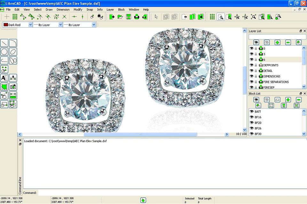Add a new layer in the Layer List
The width and height of the screenshot is (307, 204).
278,42
